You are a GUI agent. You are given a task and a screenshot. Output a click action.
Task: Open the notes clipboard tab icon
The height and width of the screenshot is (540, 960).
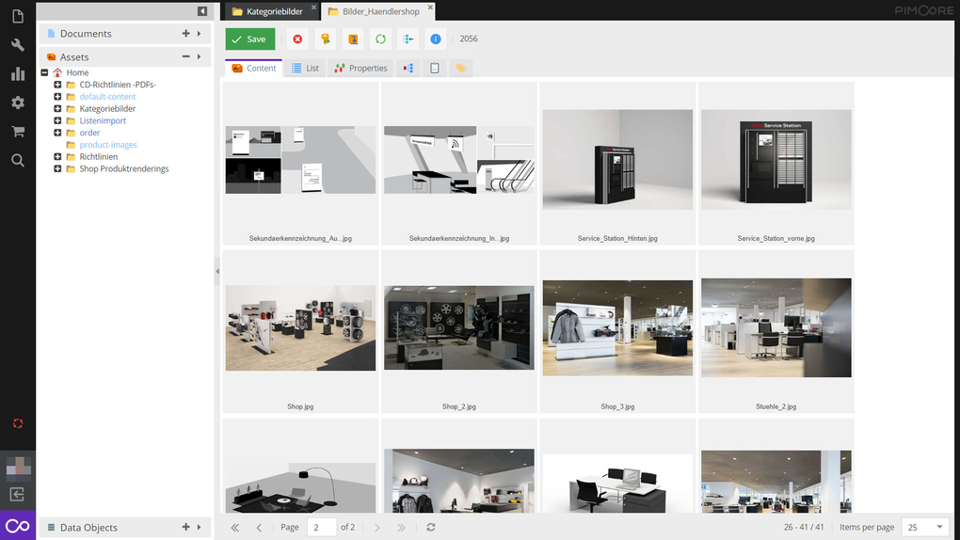pos(435,68)
